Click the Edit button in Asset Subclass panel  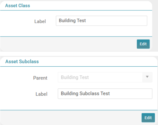click(148, 118)
